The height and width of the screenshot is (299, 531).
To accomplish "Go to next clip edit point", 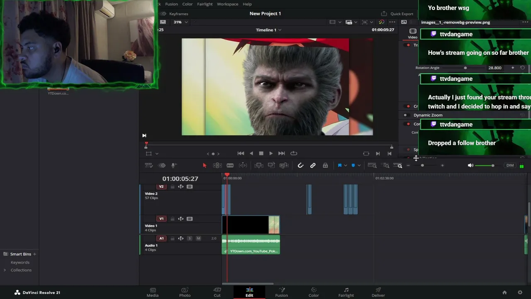I will (378, 154).
